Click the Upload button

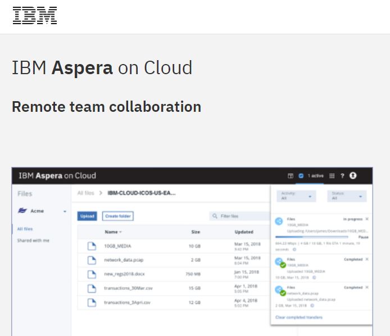[x=87, y=216]
